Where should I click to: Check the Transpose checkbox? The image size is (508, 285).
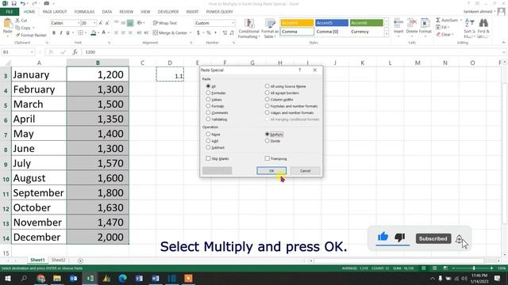pos(267,158)
